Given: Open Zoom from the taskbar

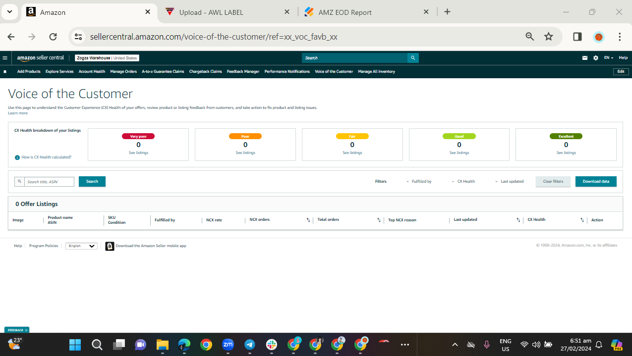Looking at the screenshot, I should tap(228, 345).
